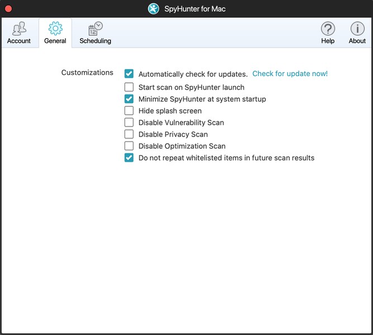Open the Scheduling calendar-clock icon
The image size is (373, 335).
click(x=95, y=29)
